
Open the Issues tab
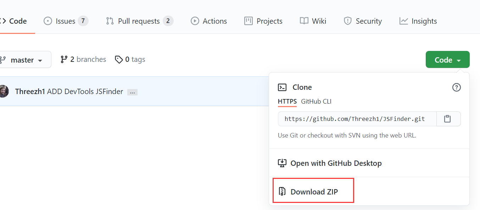tap(66, 21)
